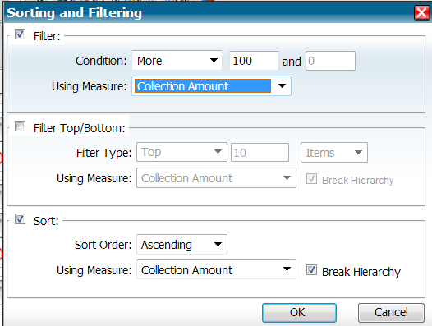Click the Top count field containing 10
432x326 pixels.
click(x=260, y=153)
